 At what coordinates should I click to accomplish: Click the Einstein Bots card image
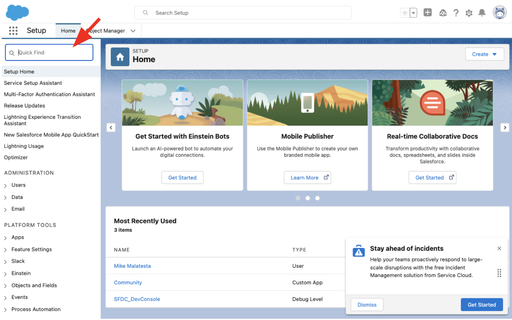pyautogui.click(x=183, y=103)
